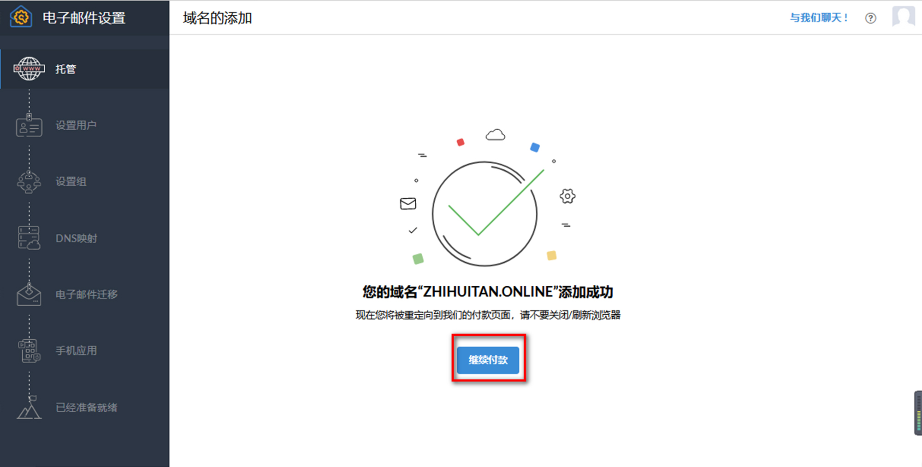This screenshot has width=922, height=467.
Task: Click the 手机应用 phone apps icon
Action: pos(29,351)
